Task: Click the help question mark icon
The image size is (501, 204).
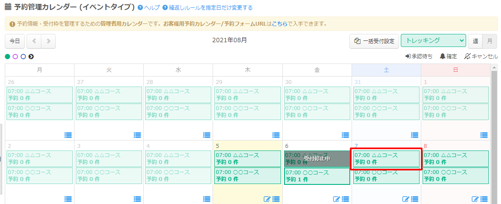Action: tap(140, 8)
